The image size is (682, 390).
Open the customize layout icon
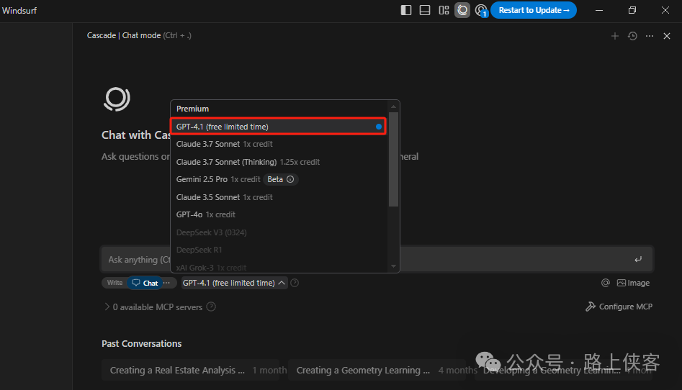pos(444,10)
